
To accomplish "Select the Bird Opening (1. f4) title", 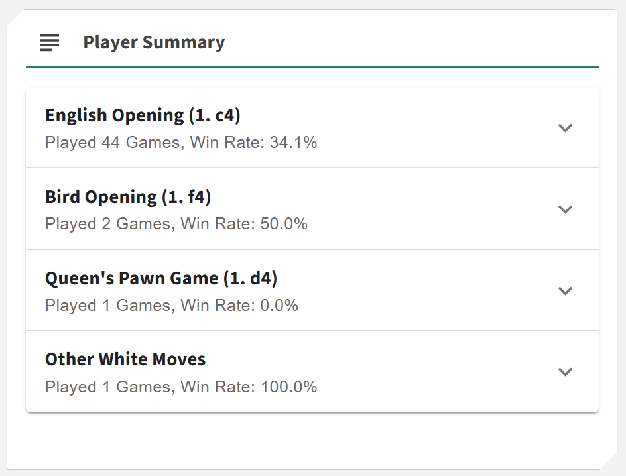I will (x=128, y=197).
